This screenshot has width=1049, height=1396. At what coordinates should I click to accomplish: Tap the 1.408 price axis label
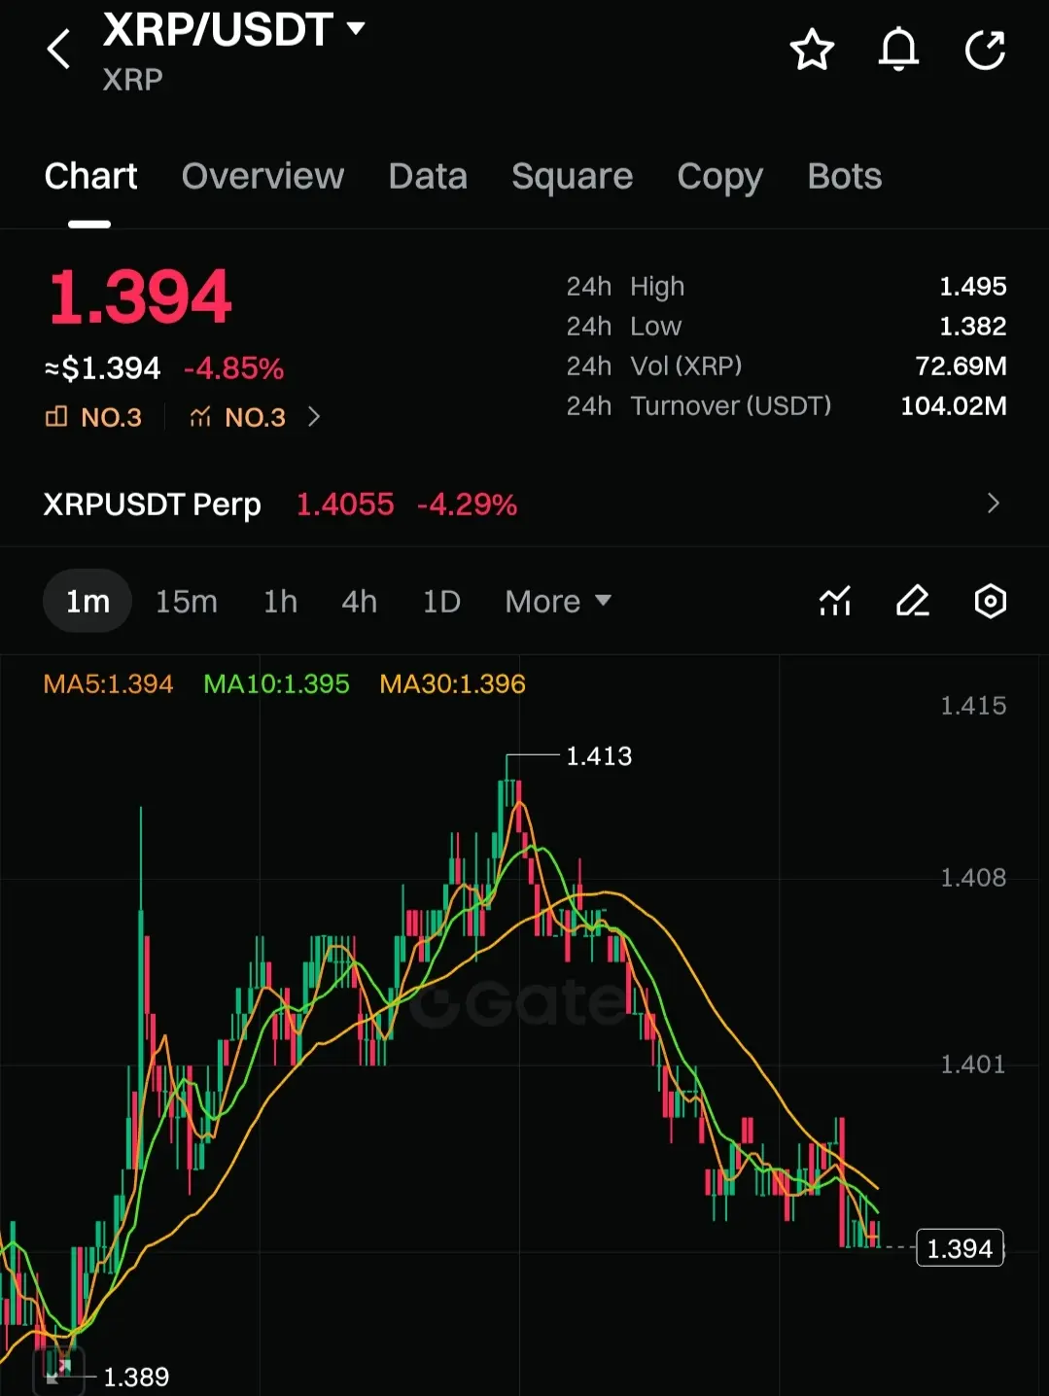(x=973, y=878)
